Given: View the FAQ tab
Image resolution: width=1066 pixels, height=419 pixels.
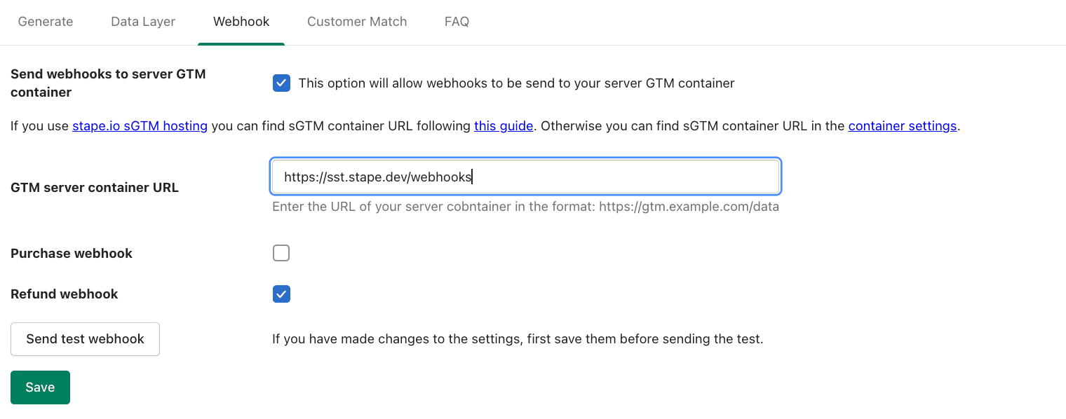Looking at the screenshot, I should (x=457, y=22).
